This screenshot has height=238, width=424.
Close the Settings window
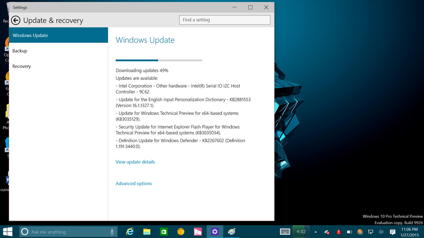[x=267, y=7]
